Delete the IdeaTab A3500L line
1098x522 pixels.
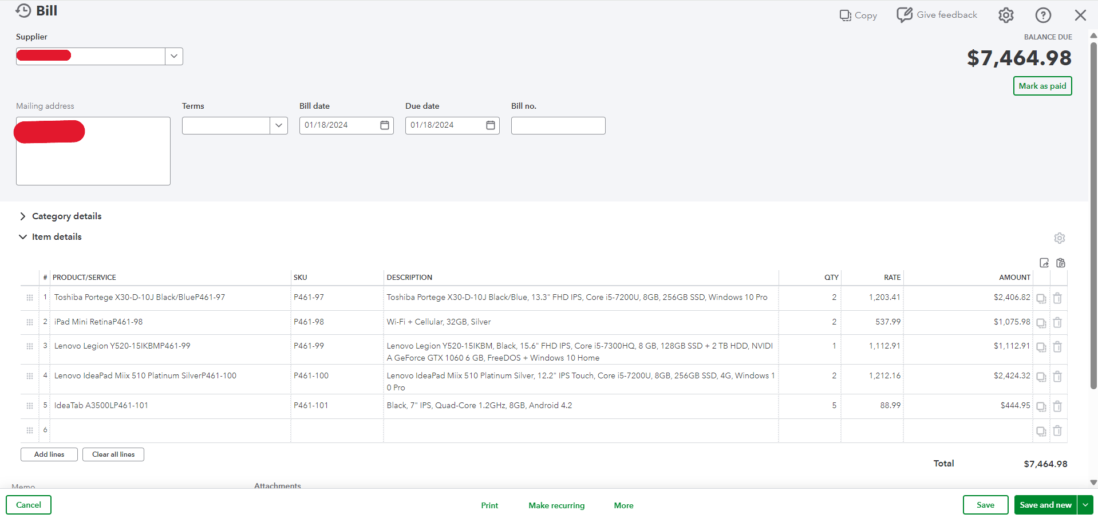[x=1057, y=406]
